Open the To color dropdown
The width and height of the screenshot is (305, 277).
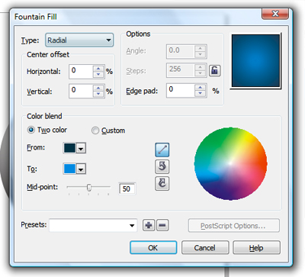click(x=81, y=169)
